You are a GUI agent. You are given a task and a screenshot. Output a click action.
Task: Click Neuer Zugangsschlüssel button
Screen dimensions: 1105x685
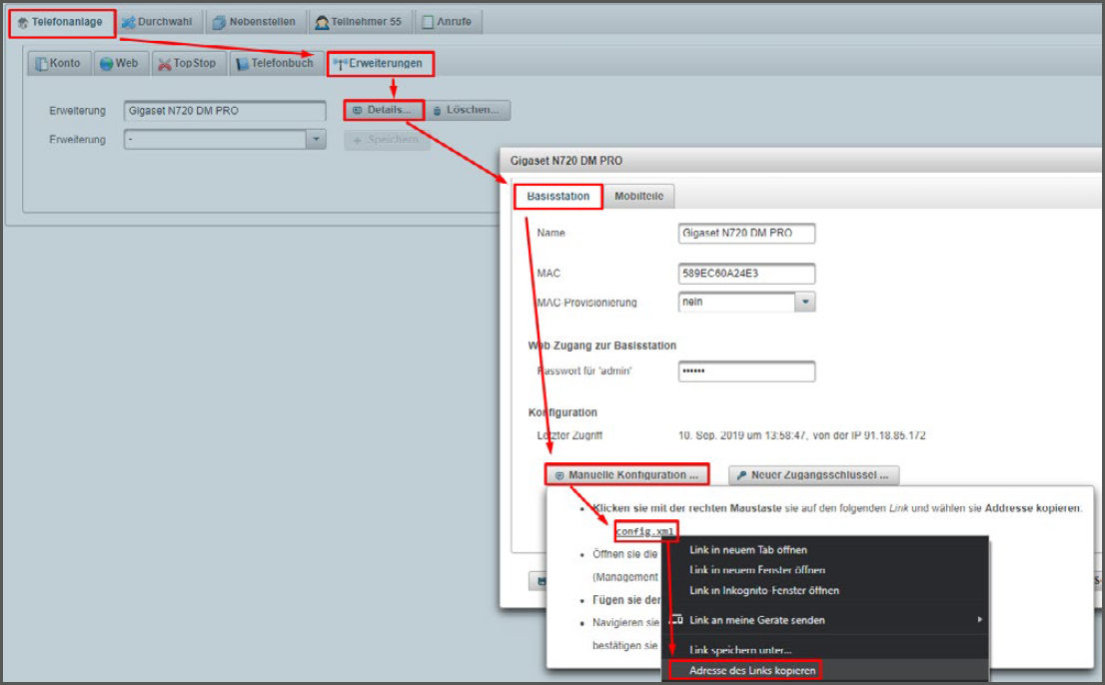click(x=813, y=475)
